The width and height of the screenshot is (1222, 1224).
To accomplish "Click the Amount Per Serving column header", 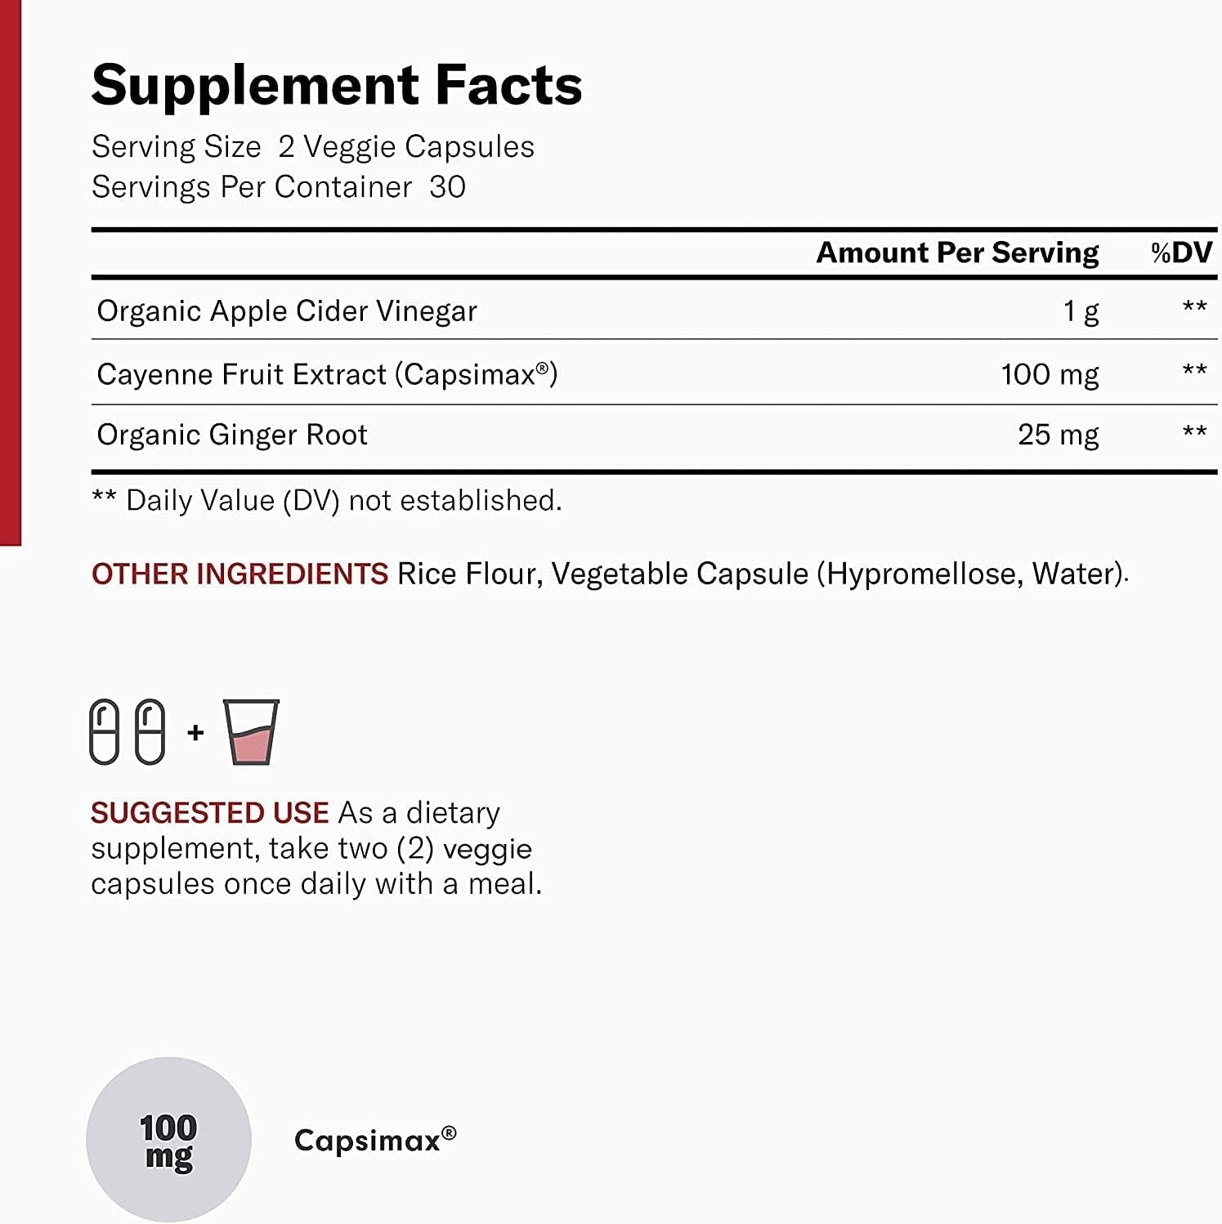I will (x=957, y=252).
